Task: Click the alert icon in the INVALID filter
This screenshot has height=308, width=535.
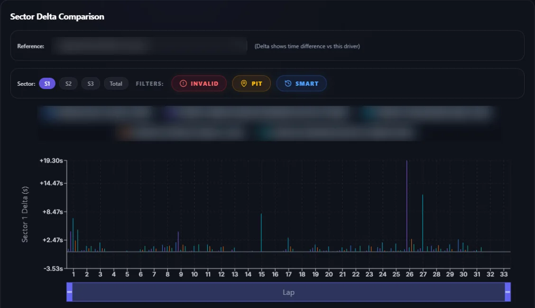Action: 183,83
